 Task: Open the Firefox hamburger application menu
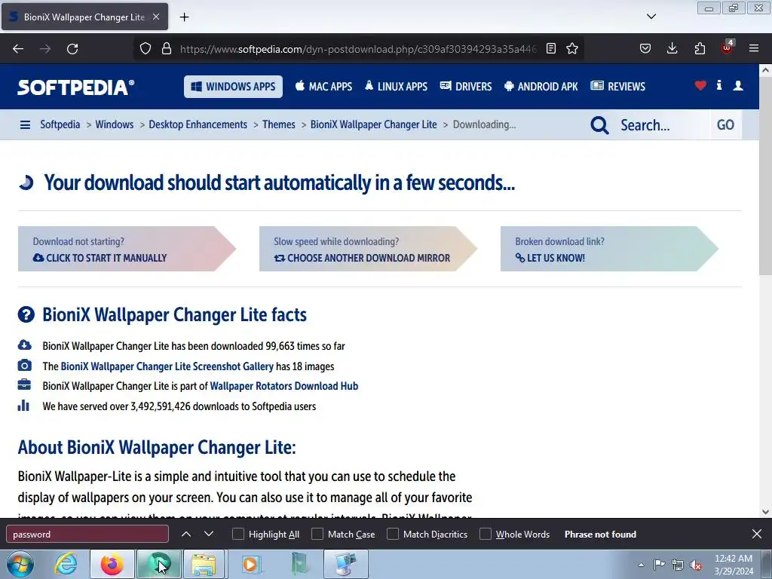(754, 48)
